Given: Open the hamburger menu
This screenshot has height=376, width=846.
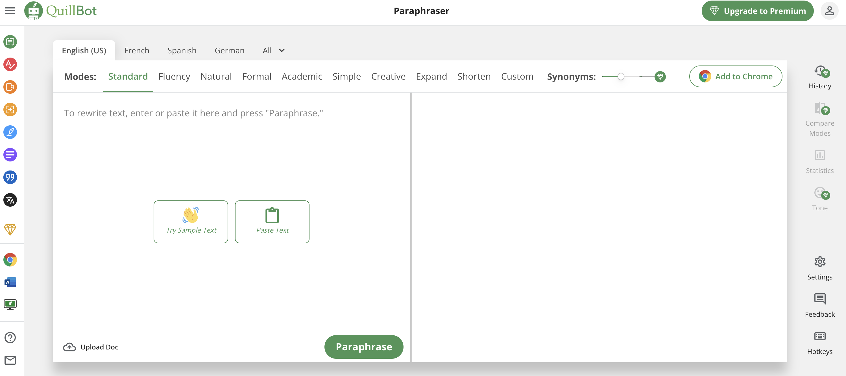Looking at the screenshot, I should [x=10, y=11].
